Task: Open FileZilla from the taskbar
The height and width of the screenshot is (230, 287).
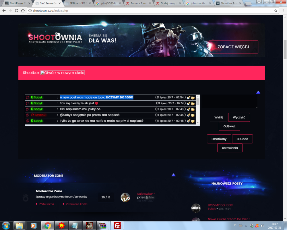Action: click(x=117, y=225)
